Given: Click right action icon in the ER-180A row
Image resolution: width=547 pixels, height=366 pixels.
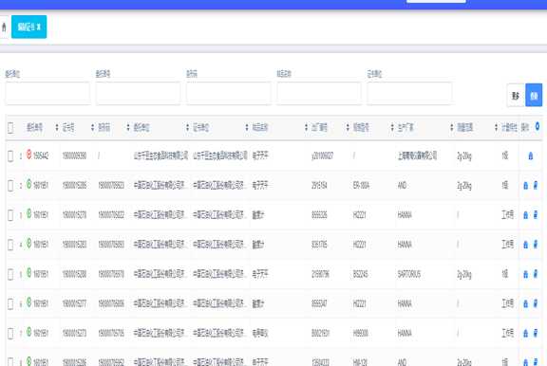Looking at the screenshot, I should 536,186.
